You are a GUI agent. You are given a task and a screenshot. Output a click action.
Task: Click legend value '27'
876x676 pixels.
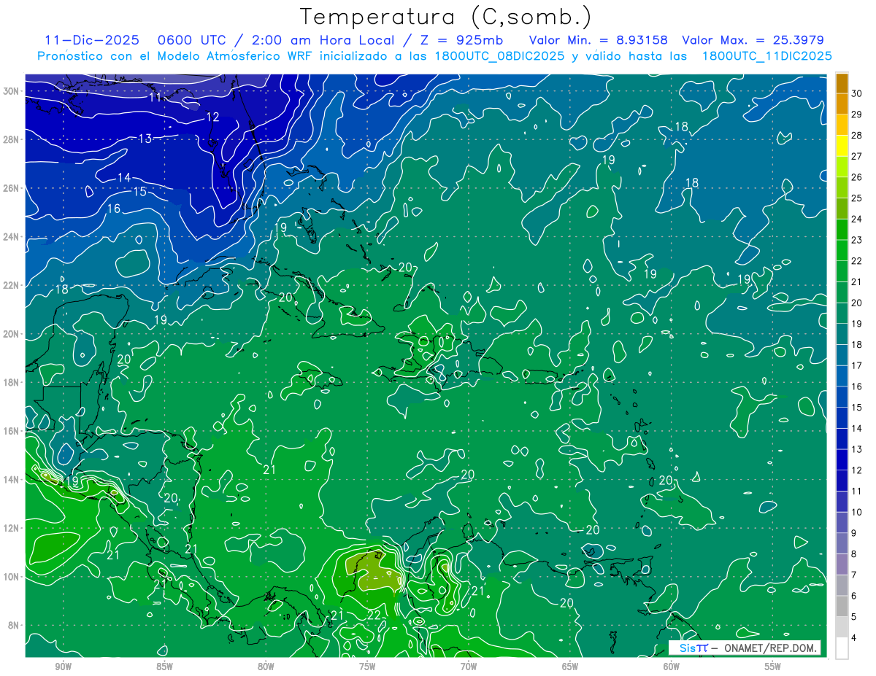857,156
